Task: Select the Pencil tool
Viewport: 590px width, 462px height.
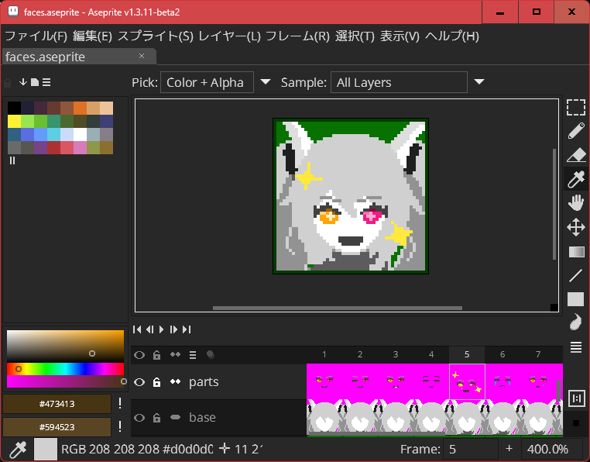Action: [x=575, y=131]
